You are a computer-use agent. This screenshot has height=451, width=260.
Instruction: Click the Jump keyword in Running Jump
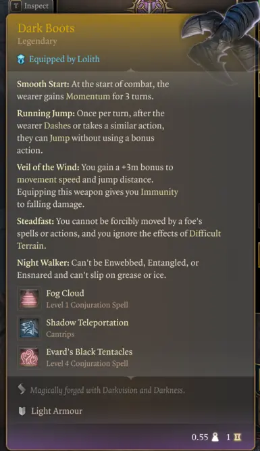59,139
